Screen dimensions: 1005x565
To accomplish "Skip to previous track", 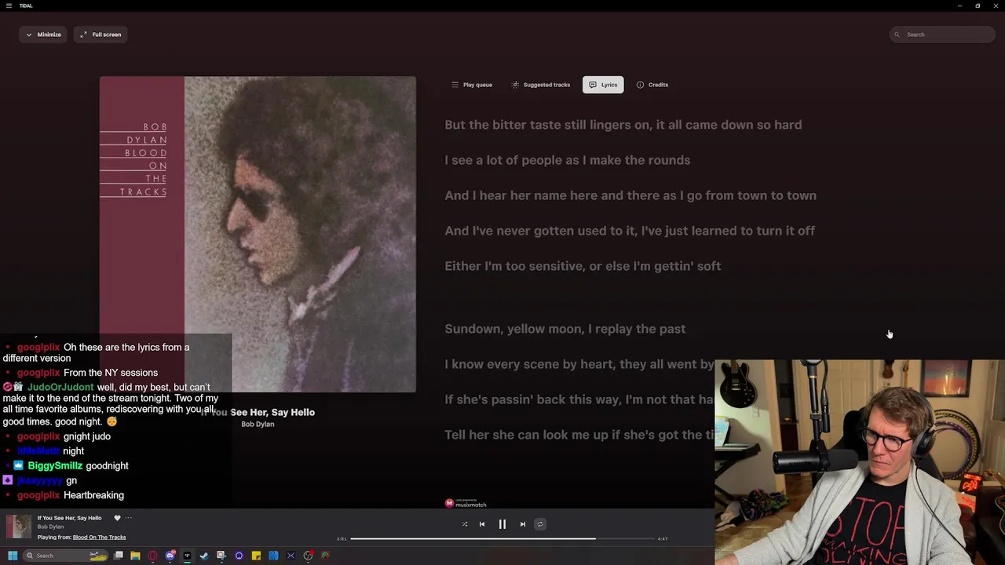I will coord(482,524).
